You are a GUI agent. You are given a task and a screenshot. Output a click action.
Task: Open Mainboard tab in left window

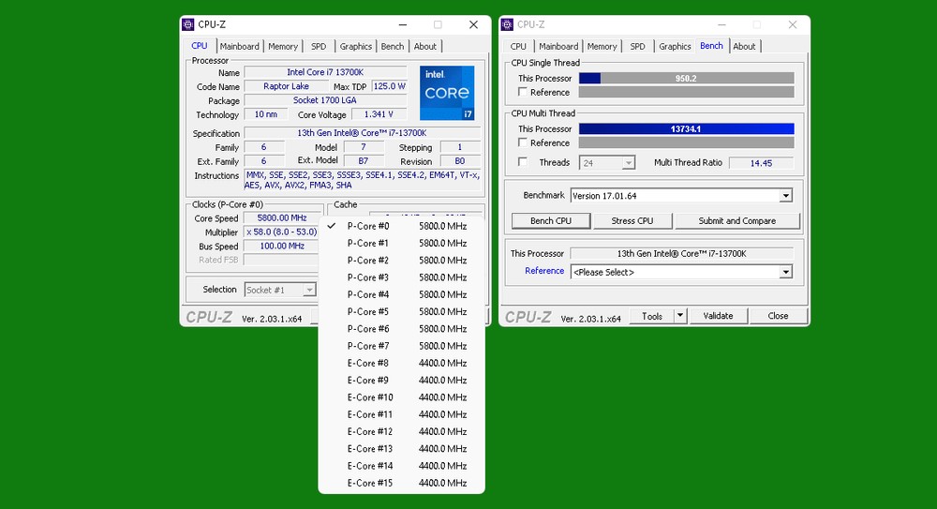click(239, 47)
